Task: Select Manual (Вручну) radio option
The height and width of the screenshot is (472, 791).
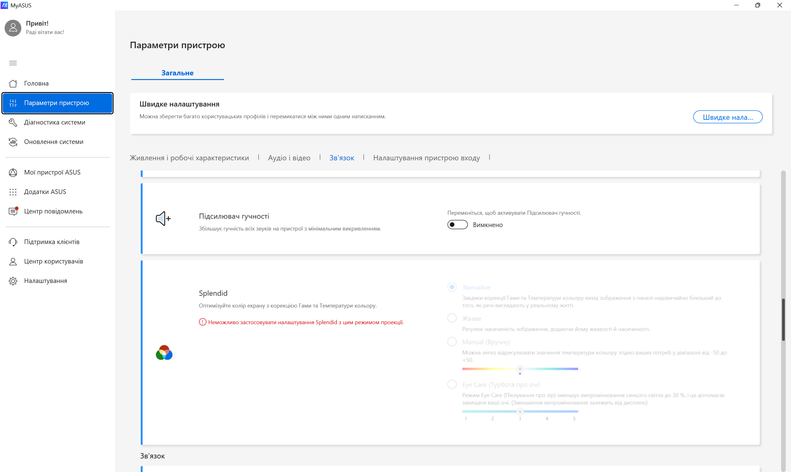Action: pos(452,342)
